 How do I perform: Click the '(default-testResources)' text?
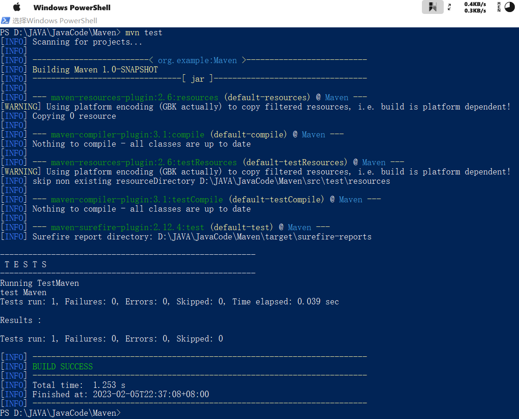(x=295, y=162)
